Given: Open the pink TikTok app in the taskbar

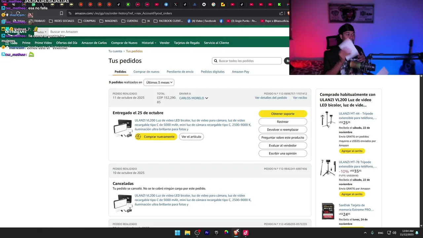Looking at the screenshot, I should 246,233.
